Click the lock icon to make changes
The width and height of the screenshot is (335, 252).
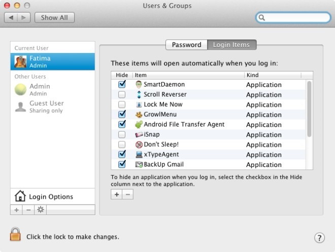[x=14, y=235]
